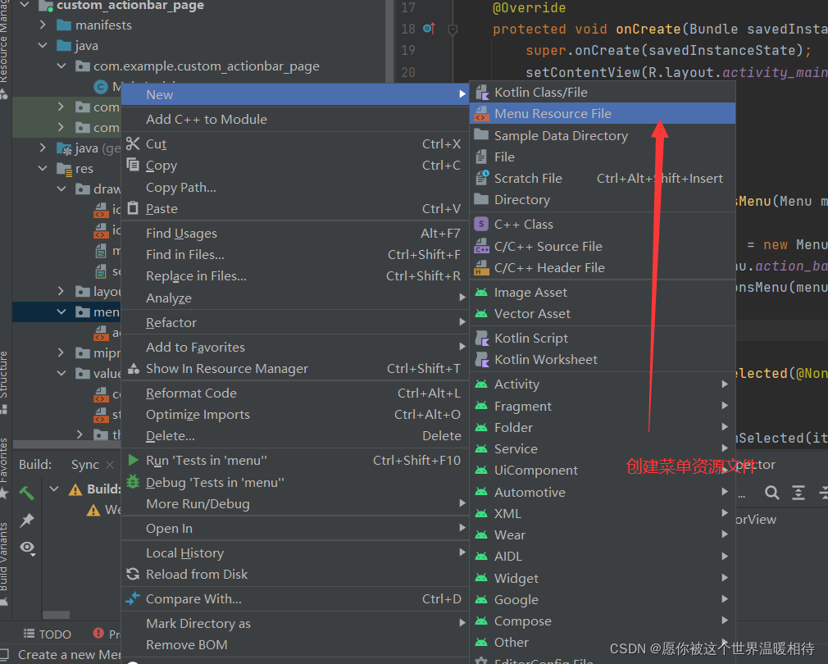Open the XML submenu

click(x=602, y=513)
